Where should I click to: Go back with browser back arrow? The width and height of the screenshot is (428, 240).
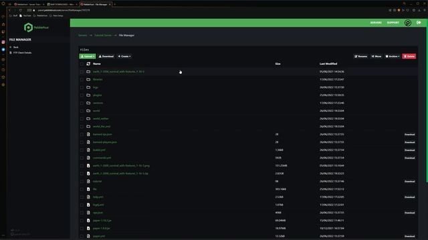click(x=10, y=10)
